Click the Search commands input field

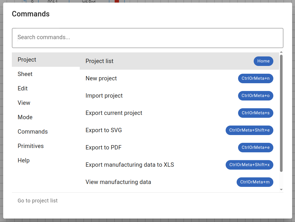147,38
